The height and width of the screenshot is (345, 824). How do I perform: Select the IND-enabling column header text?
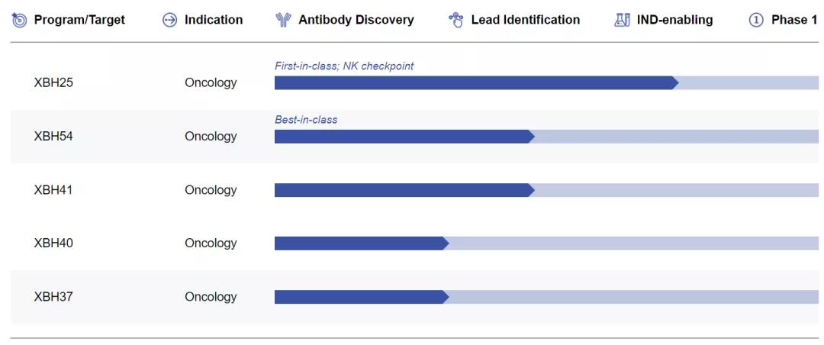(674, 20)
